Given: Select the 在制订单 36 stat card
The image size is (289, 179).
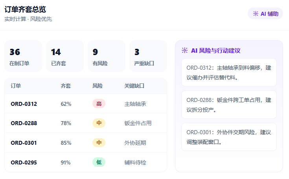Looking at the screenshot, I should click(23, 56).
